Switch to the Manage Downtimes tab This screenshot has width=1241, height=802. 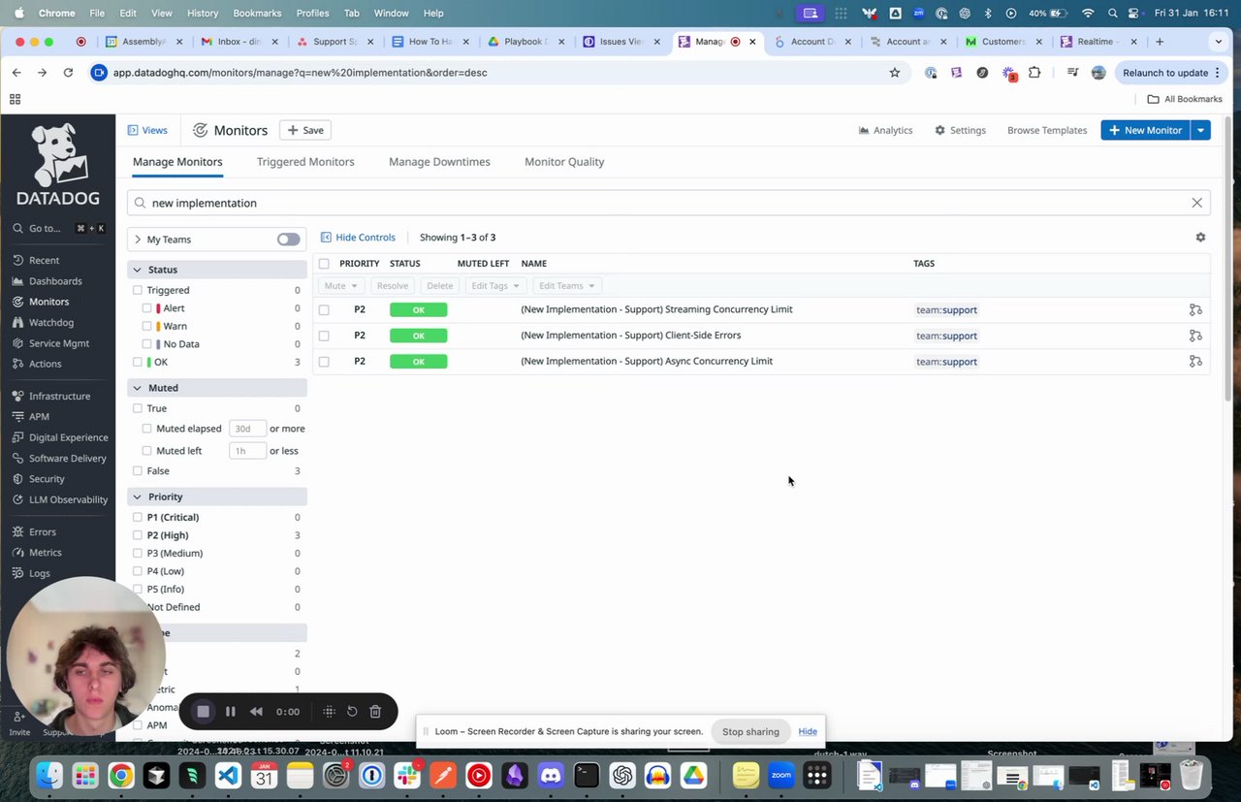439,162
